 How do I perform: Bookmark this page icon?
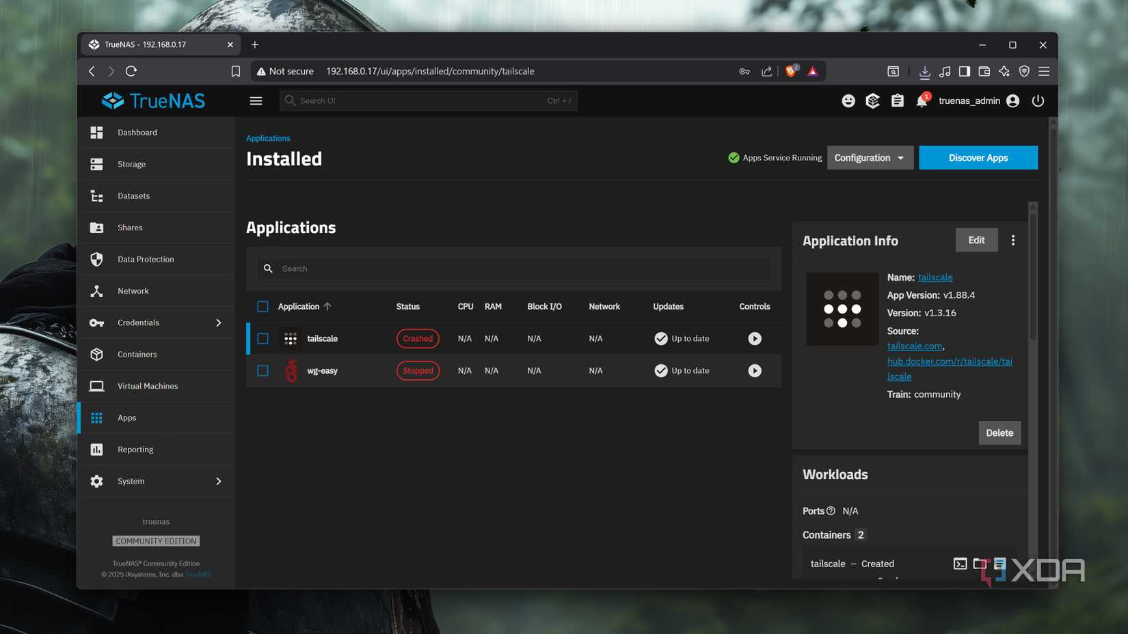[x=236, y=71]
